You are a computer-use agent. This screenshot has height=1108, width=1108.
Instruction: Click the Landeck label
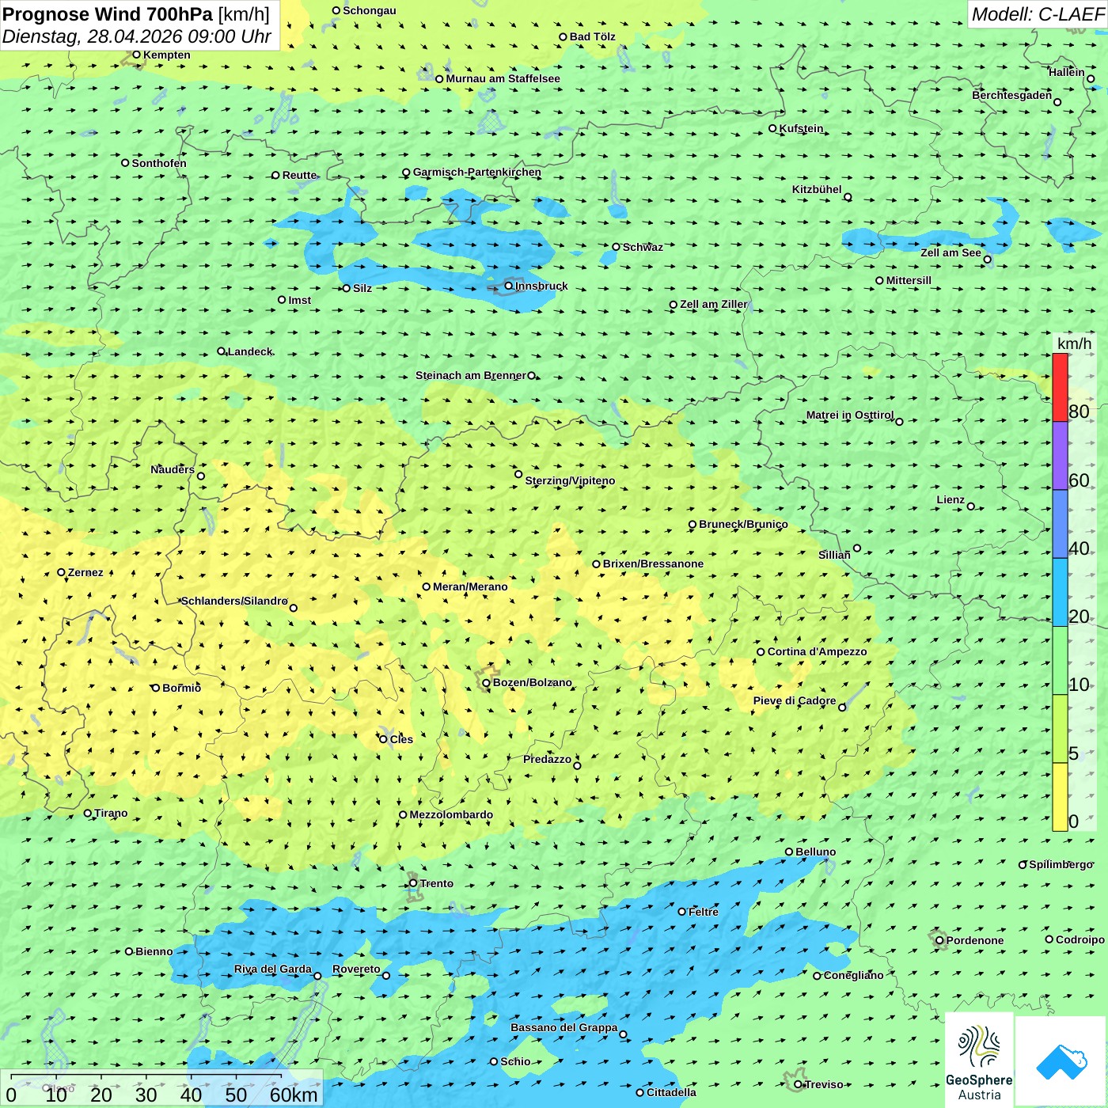(250, 351)
